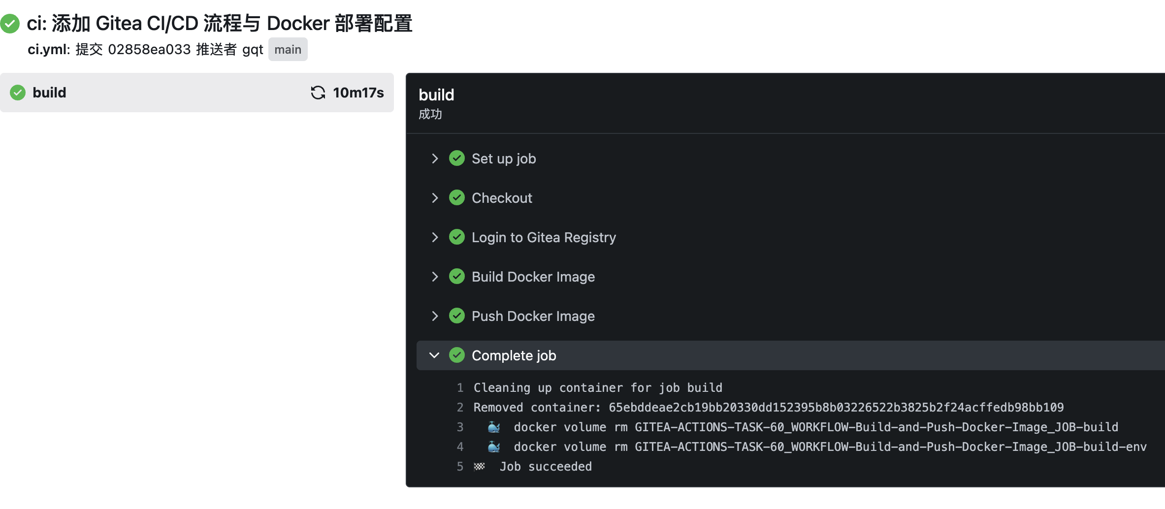The width and height of the screenshot is (1165, 509).
Task: Open commit 02858ea033 link
Action: 149,50
